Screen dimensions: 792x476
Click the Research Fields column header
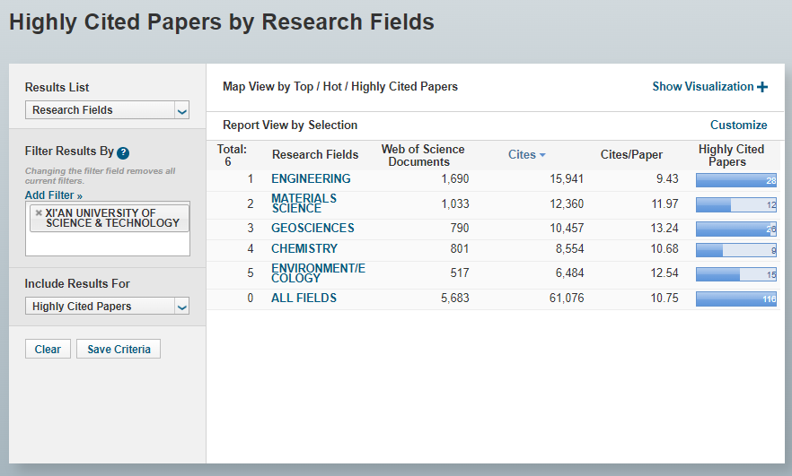(315, 155)
